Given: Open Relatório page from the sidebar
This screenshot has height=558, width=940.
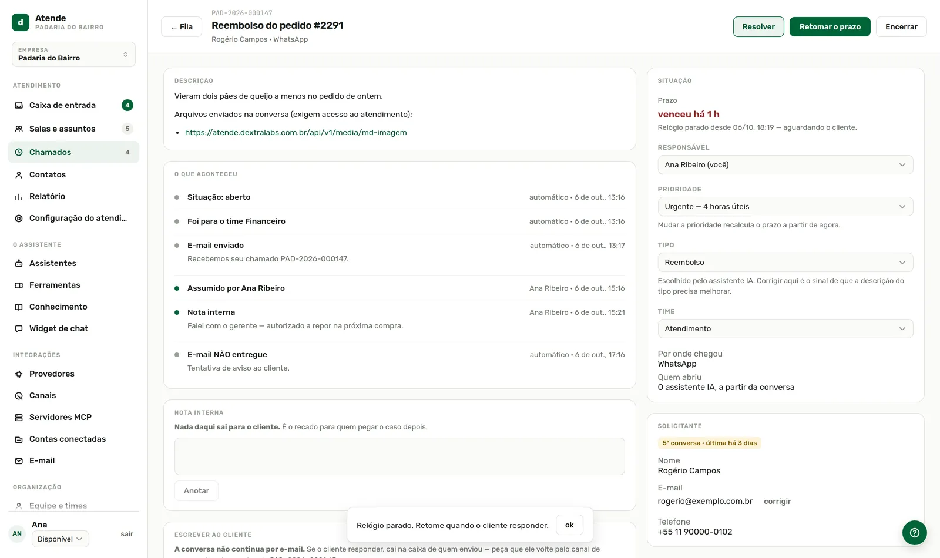Looking at the screenshot, I should 73,196.
